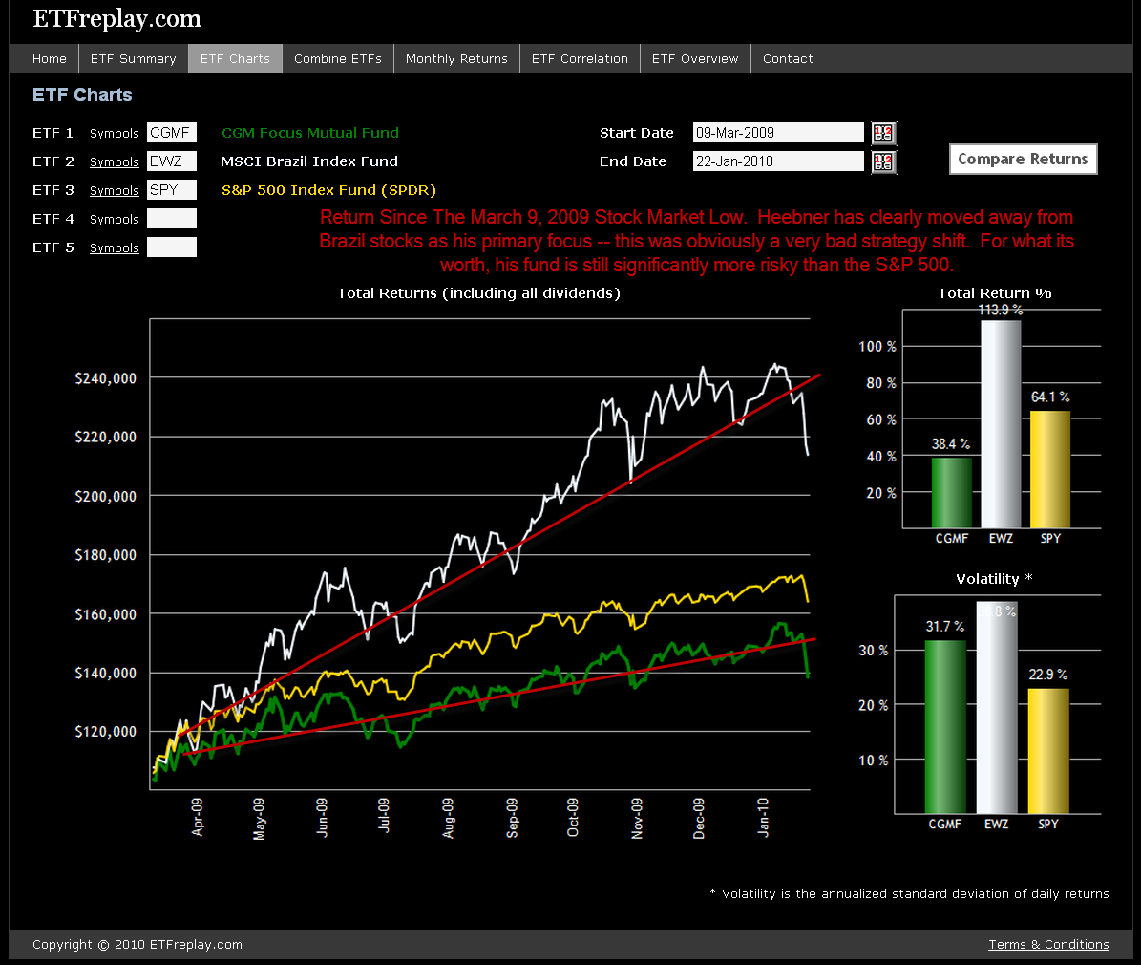Viewport: 1141px width, 965px height.
Task: Click the $120,000 axis label
Action: [x=106, y=731]
